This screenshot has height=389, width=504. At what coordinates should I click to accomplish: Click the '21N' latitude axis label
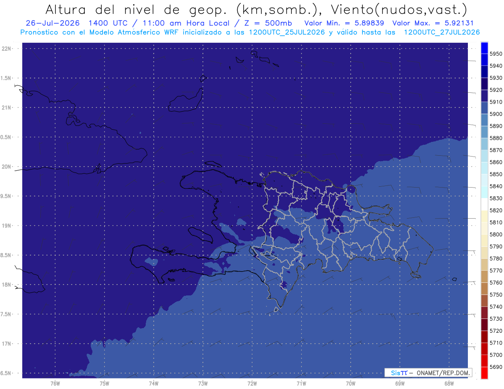(7, 108)
